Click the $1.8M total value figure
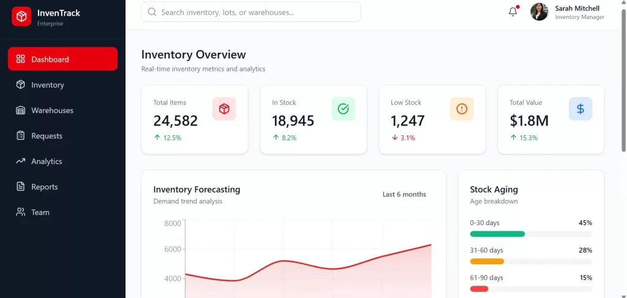 point(529,120)
